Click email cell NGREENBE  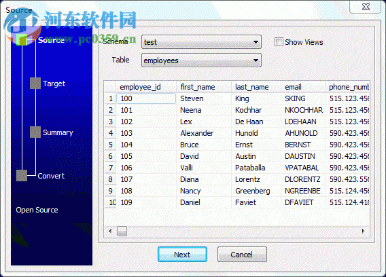303,191
